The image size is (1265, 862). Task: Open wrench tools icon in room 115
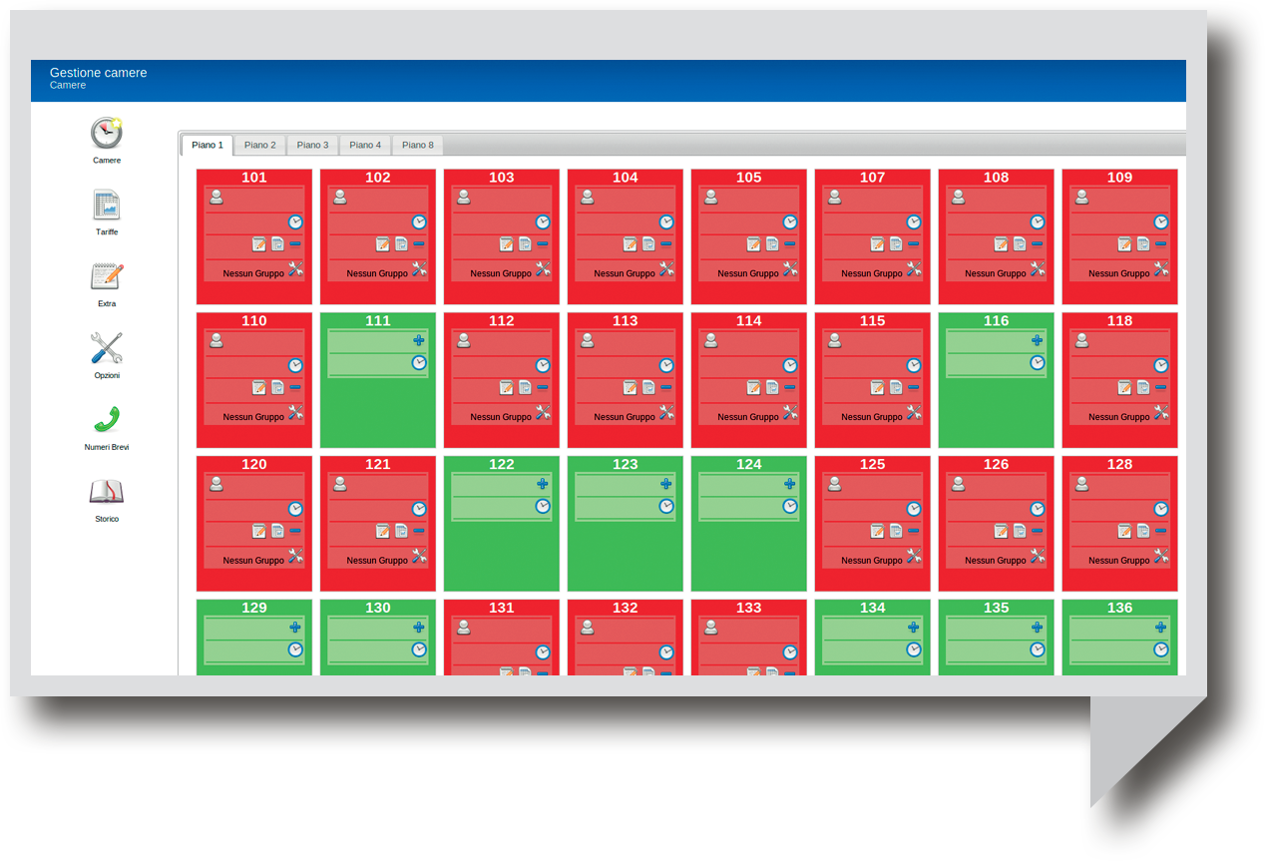coord(914,412)
